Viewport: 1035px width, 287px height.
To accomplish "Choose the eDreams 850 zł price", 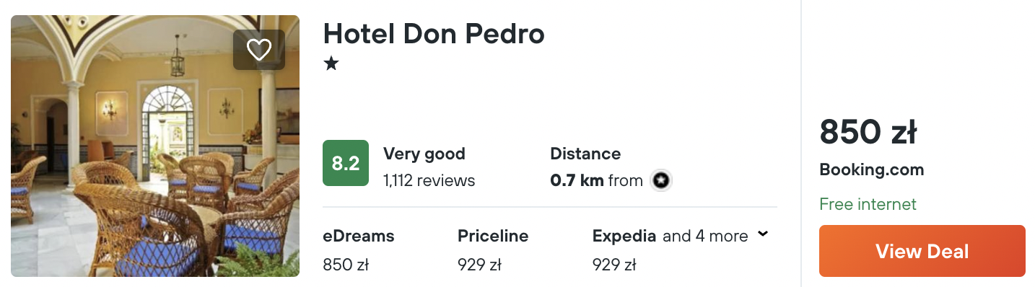I will 346,265.
